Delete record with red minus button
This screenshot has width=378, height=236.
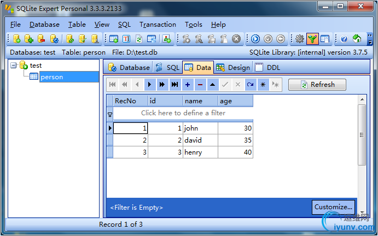[200, 85]
